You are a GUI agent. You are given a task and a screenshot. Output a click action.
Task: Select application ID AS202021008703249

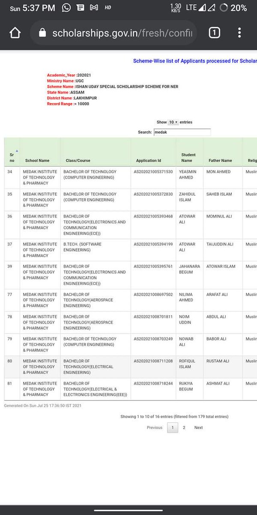(153, 339)
